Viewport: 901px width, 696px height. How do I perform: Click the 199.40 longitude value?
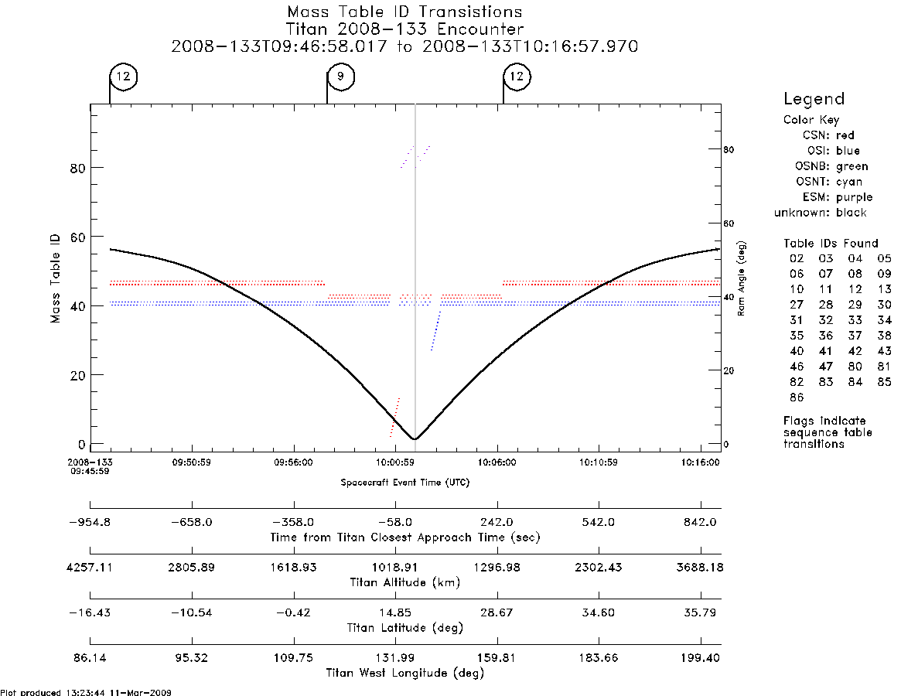pos(700,658)
